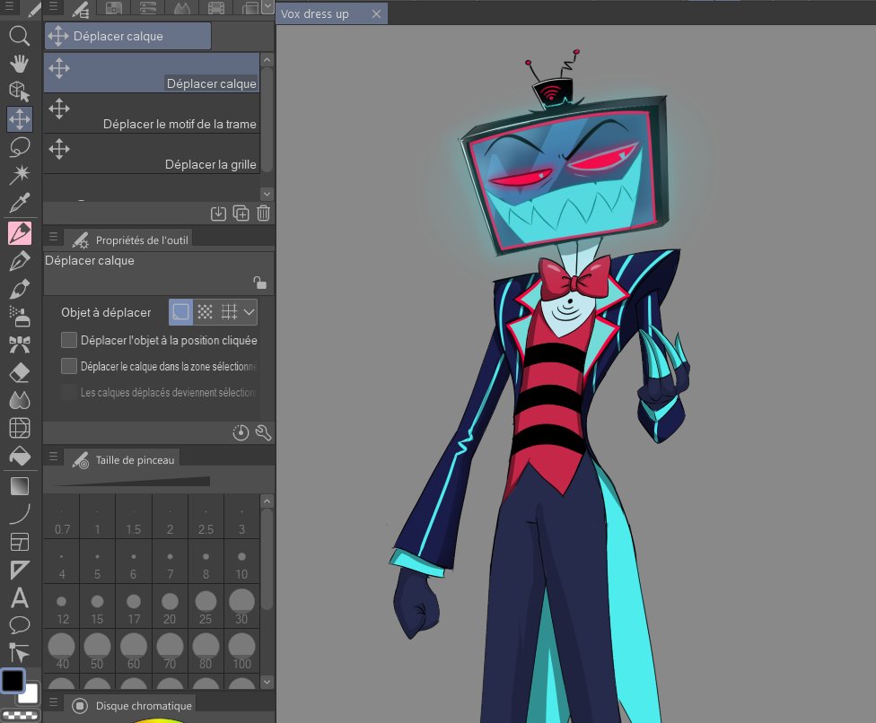Screen dimensions: 876x723
Task: Choose Déplacer la grille sub tool
Action: 152,154
